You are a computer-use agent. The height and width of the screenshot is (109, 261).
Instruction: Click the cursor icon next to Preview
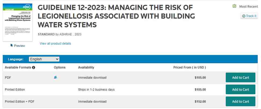click(x=12, y=45)
